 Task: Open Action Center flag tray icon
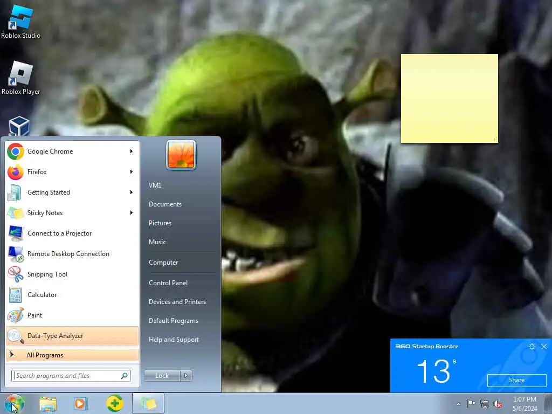click(x=471, y=403)
